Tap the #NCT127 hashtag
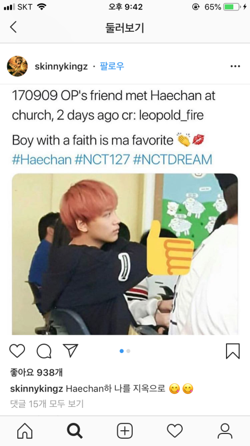The height and width of the screenshot is (446, 250). click(x=102, y=160)
